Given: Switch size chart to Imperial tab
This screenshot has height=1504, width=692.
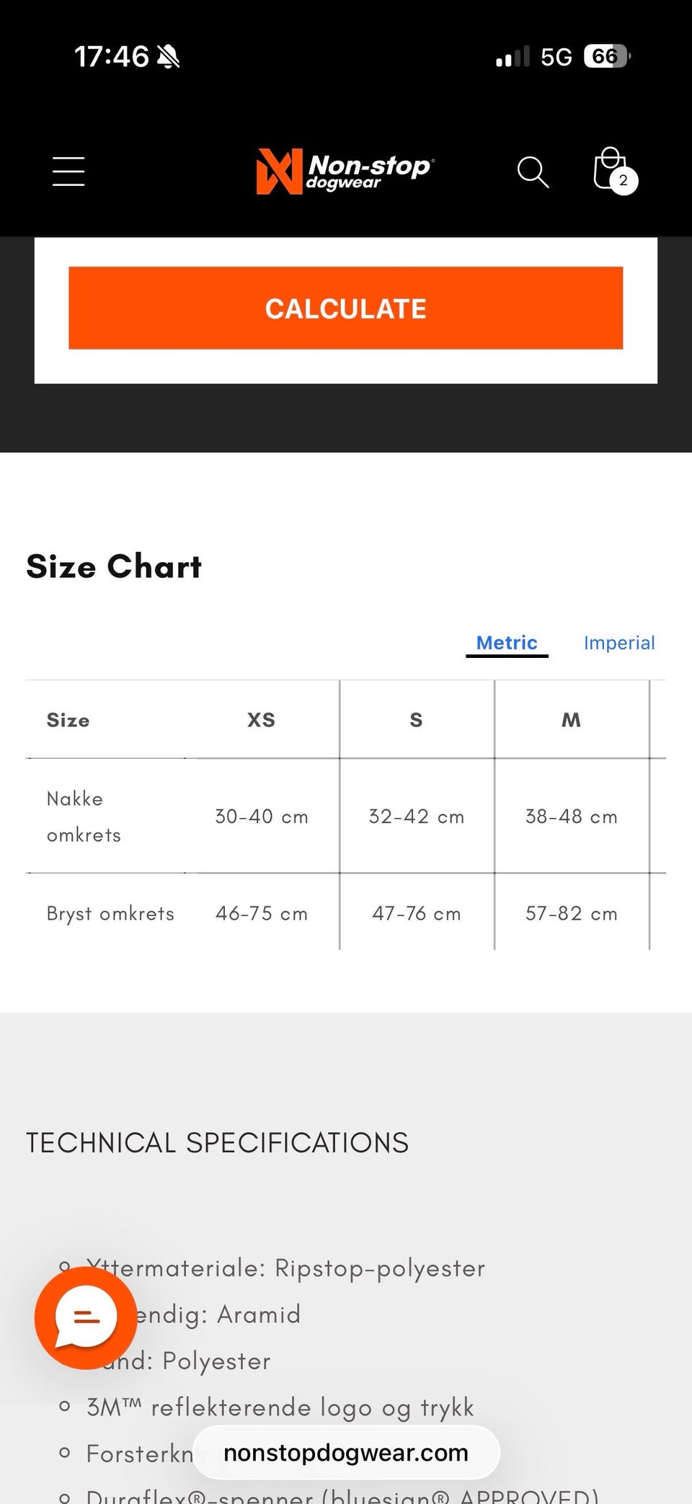Looking at the screenshot, I should point(619,643).
